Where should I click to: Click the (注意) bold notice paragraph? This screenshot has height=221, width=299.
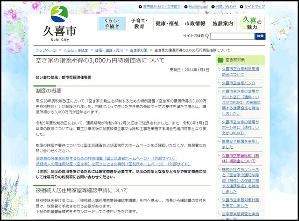[121, 174]
